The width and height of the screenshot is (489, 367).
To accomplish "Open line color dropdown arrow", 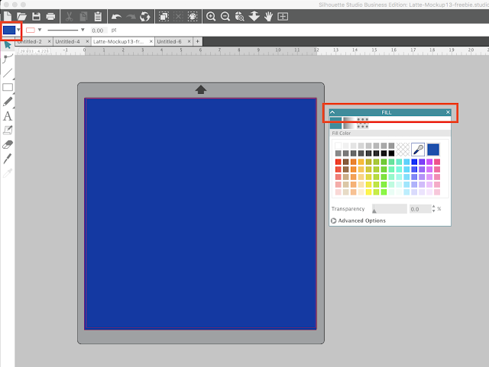I will [x=40, y=30].
